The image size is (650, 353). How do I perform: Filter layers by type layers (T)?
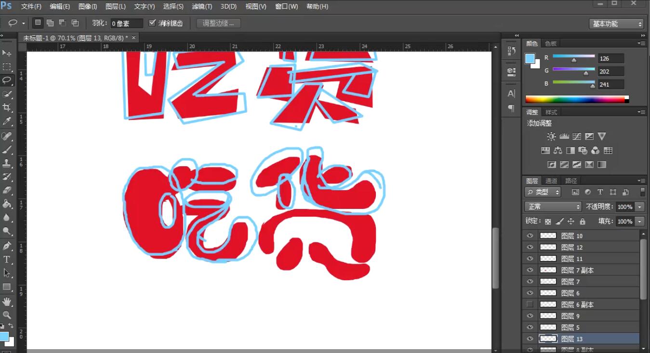[600, 192]
